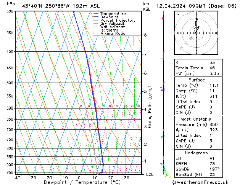Click the red Temperature line sample in legend
240x185 pixels.
[x=96, y=13]
